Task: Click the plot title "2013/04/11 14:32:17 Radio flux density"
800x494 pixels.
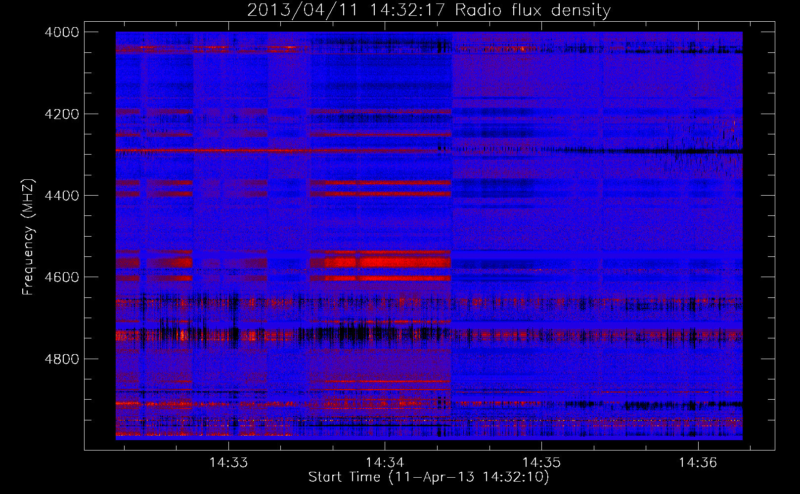Action: 429,10
